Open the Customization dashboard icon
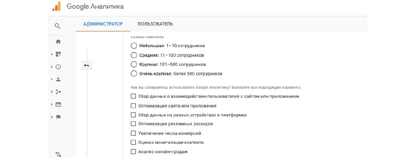The image size is (415, 158). point(58,54)
